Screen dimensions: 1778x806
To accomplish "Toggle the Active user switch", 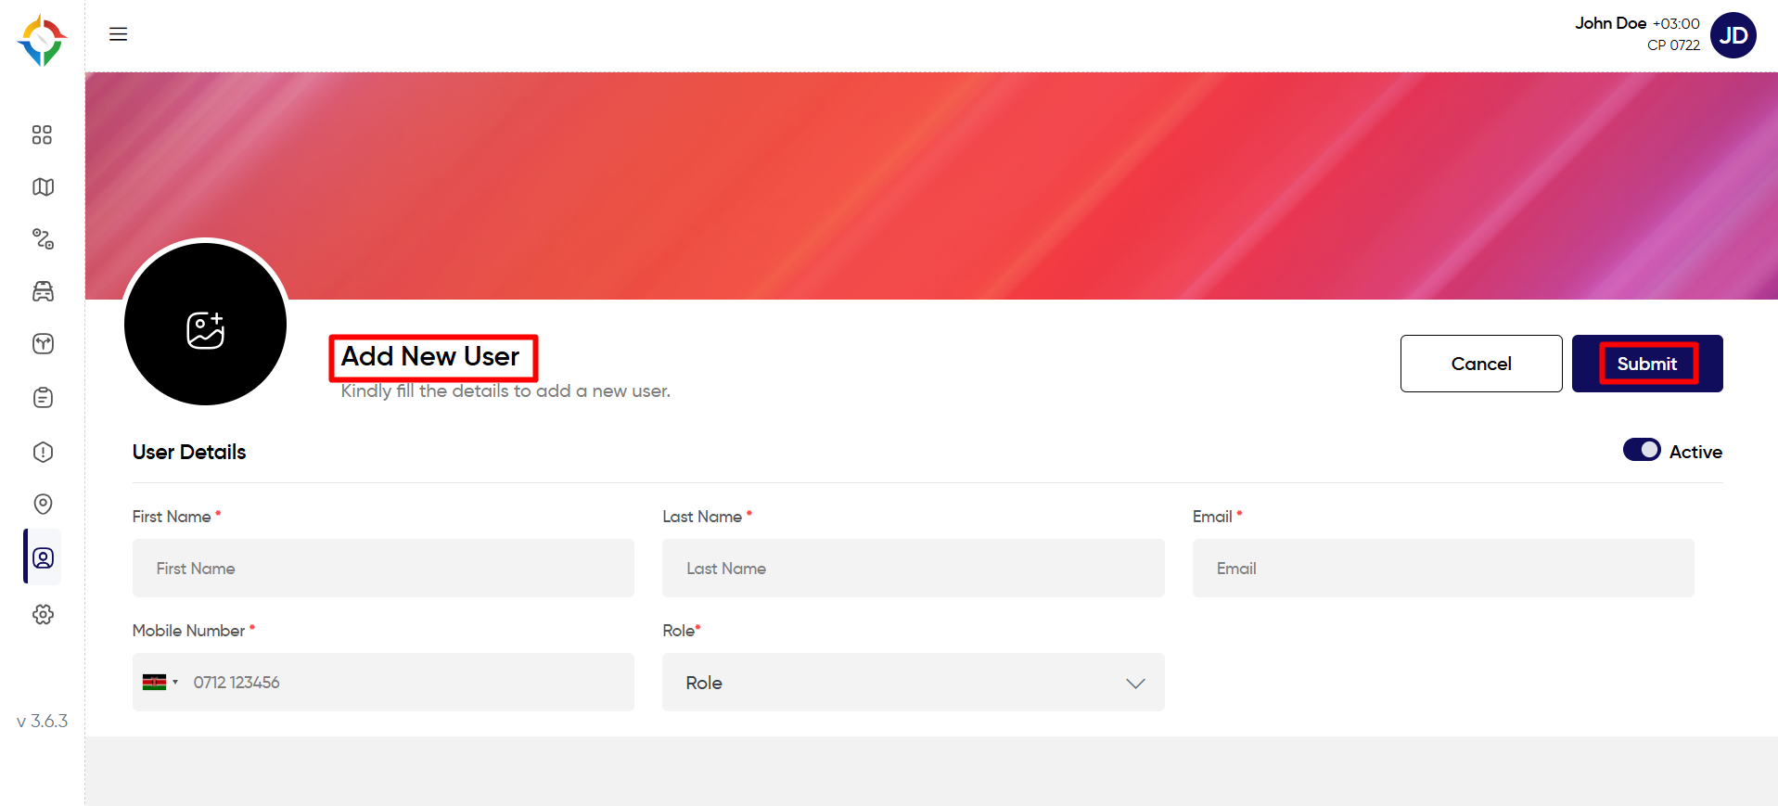I will 1642,450.
